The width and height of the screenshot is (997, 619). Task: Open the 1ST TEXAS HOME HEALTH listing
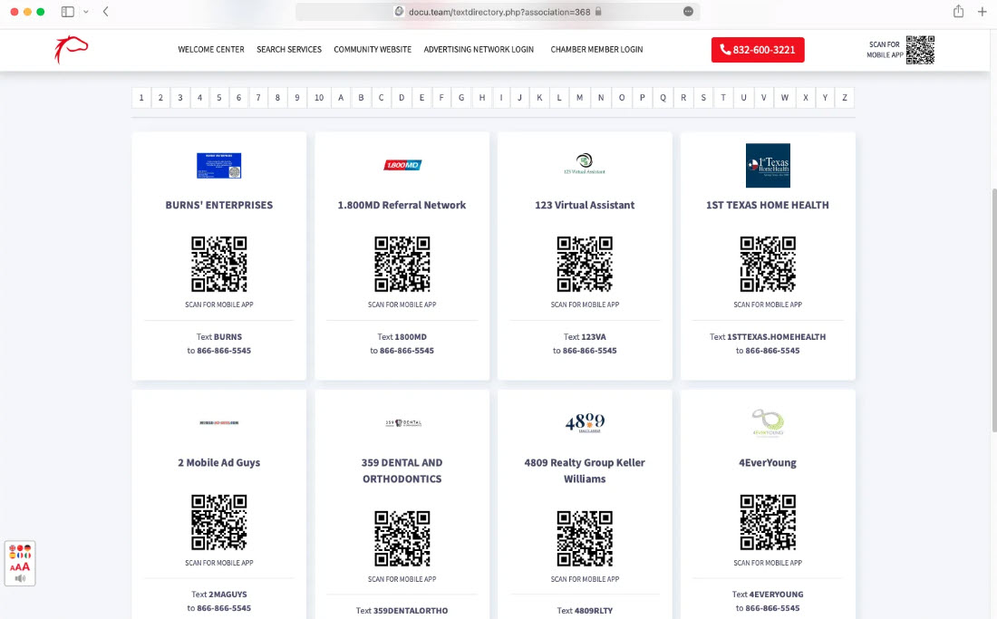click(768, 205)
